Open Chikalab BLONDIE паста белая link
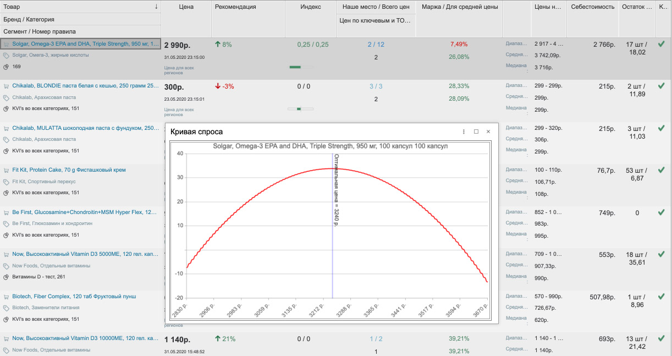Screen dimensions: 672x356 86,86
